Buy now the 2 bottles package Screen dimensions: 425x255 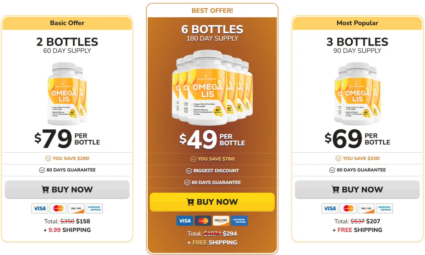click(67, 189)
